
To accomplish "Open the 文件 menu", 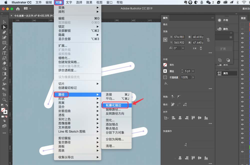I will click(38, 3).
